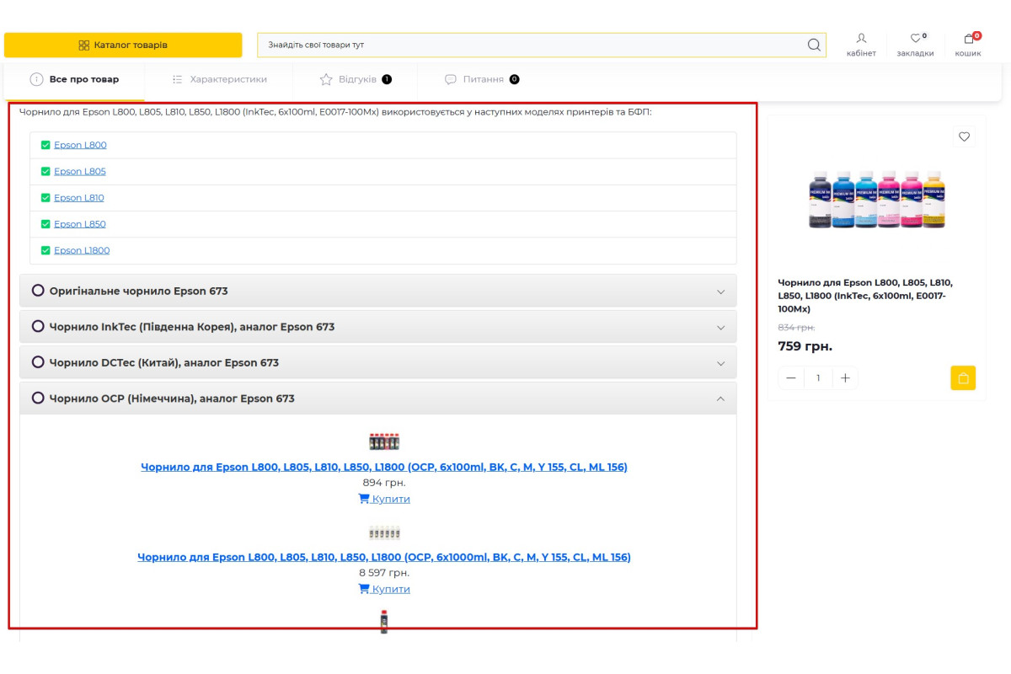The width and height of the screenshot is (1011, 674).
Task: Click the Відгуків counter badge
Action: tap(387, 79)
